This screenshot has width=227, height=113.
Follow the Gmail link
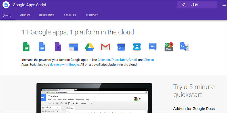click(x=133, y=60)
